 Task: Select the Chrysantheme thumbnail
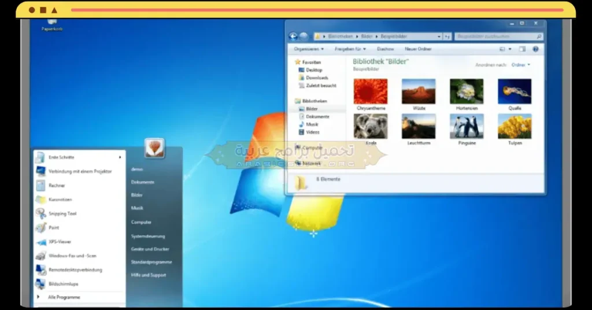coord(371,91)
